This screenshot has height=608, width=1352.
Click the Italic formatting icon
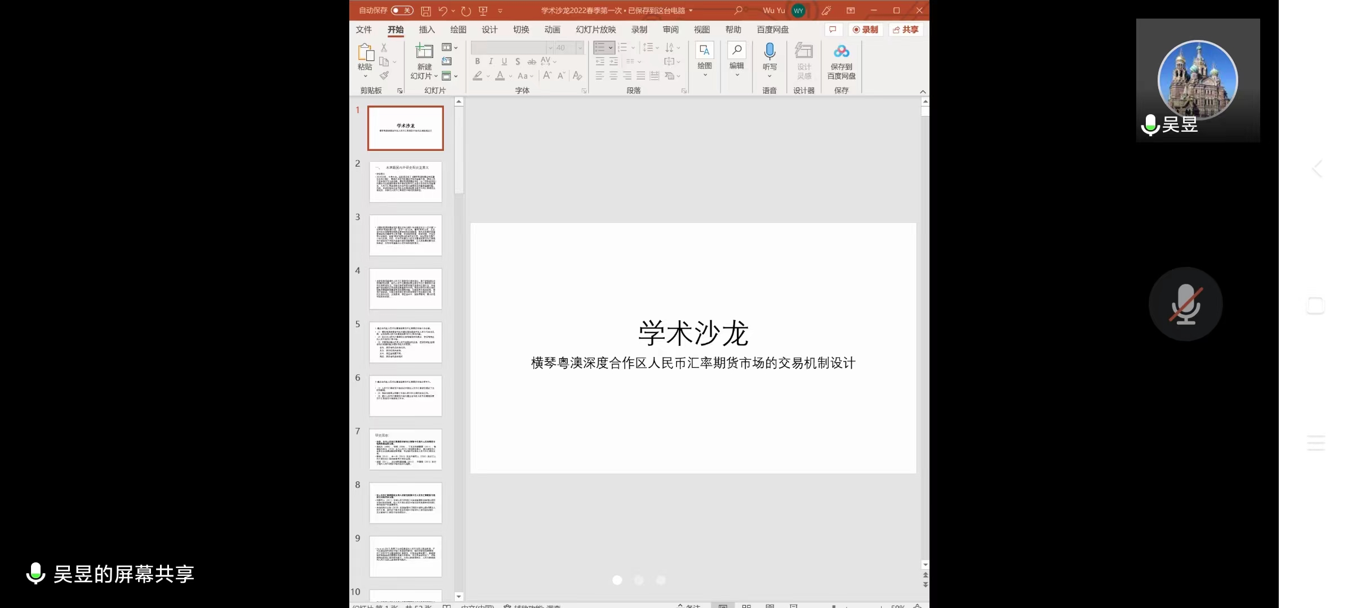[x=490, y=62]
